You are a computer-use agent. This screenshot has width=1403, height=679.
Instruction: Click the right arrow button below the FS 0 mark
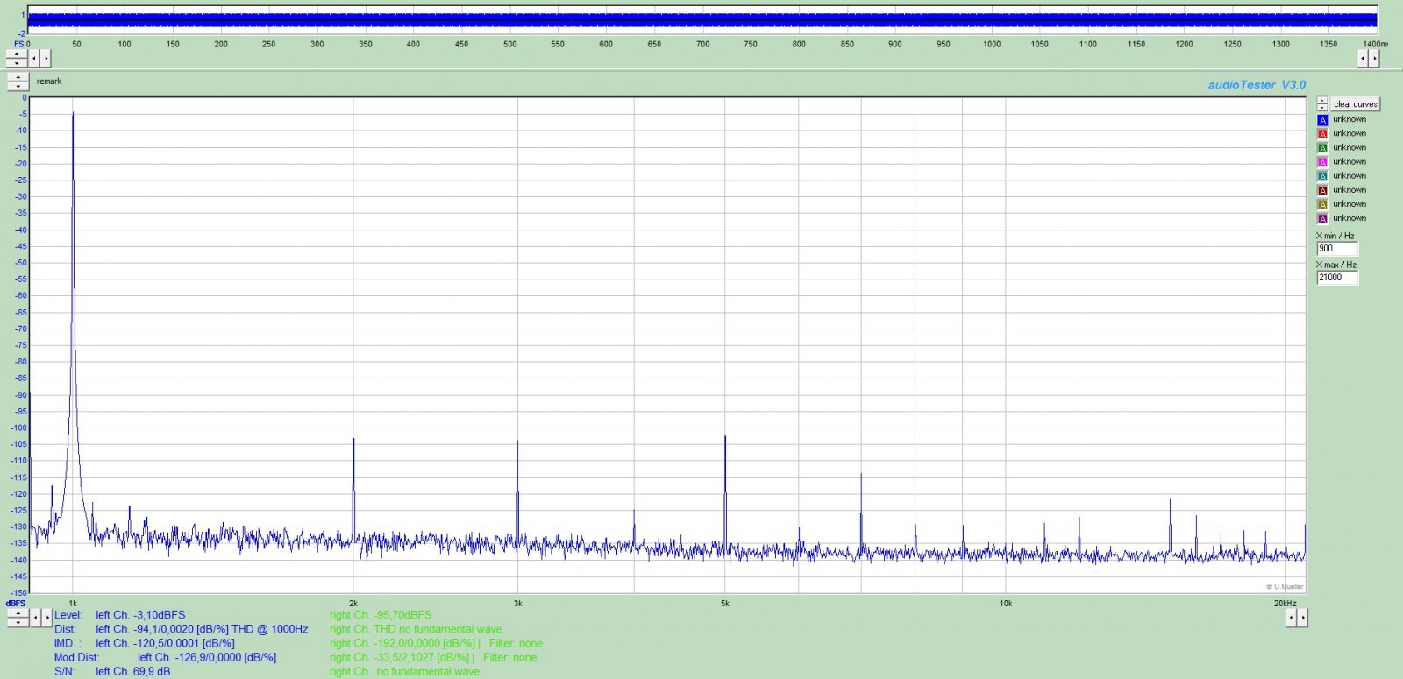click(x=46, y=59)
